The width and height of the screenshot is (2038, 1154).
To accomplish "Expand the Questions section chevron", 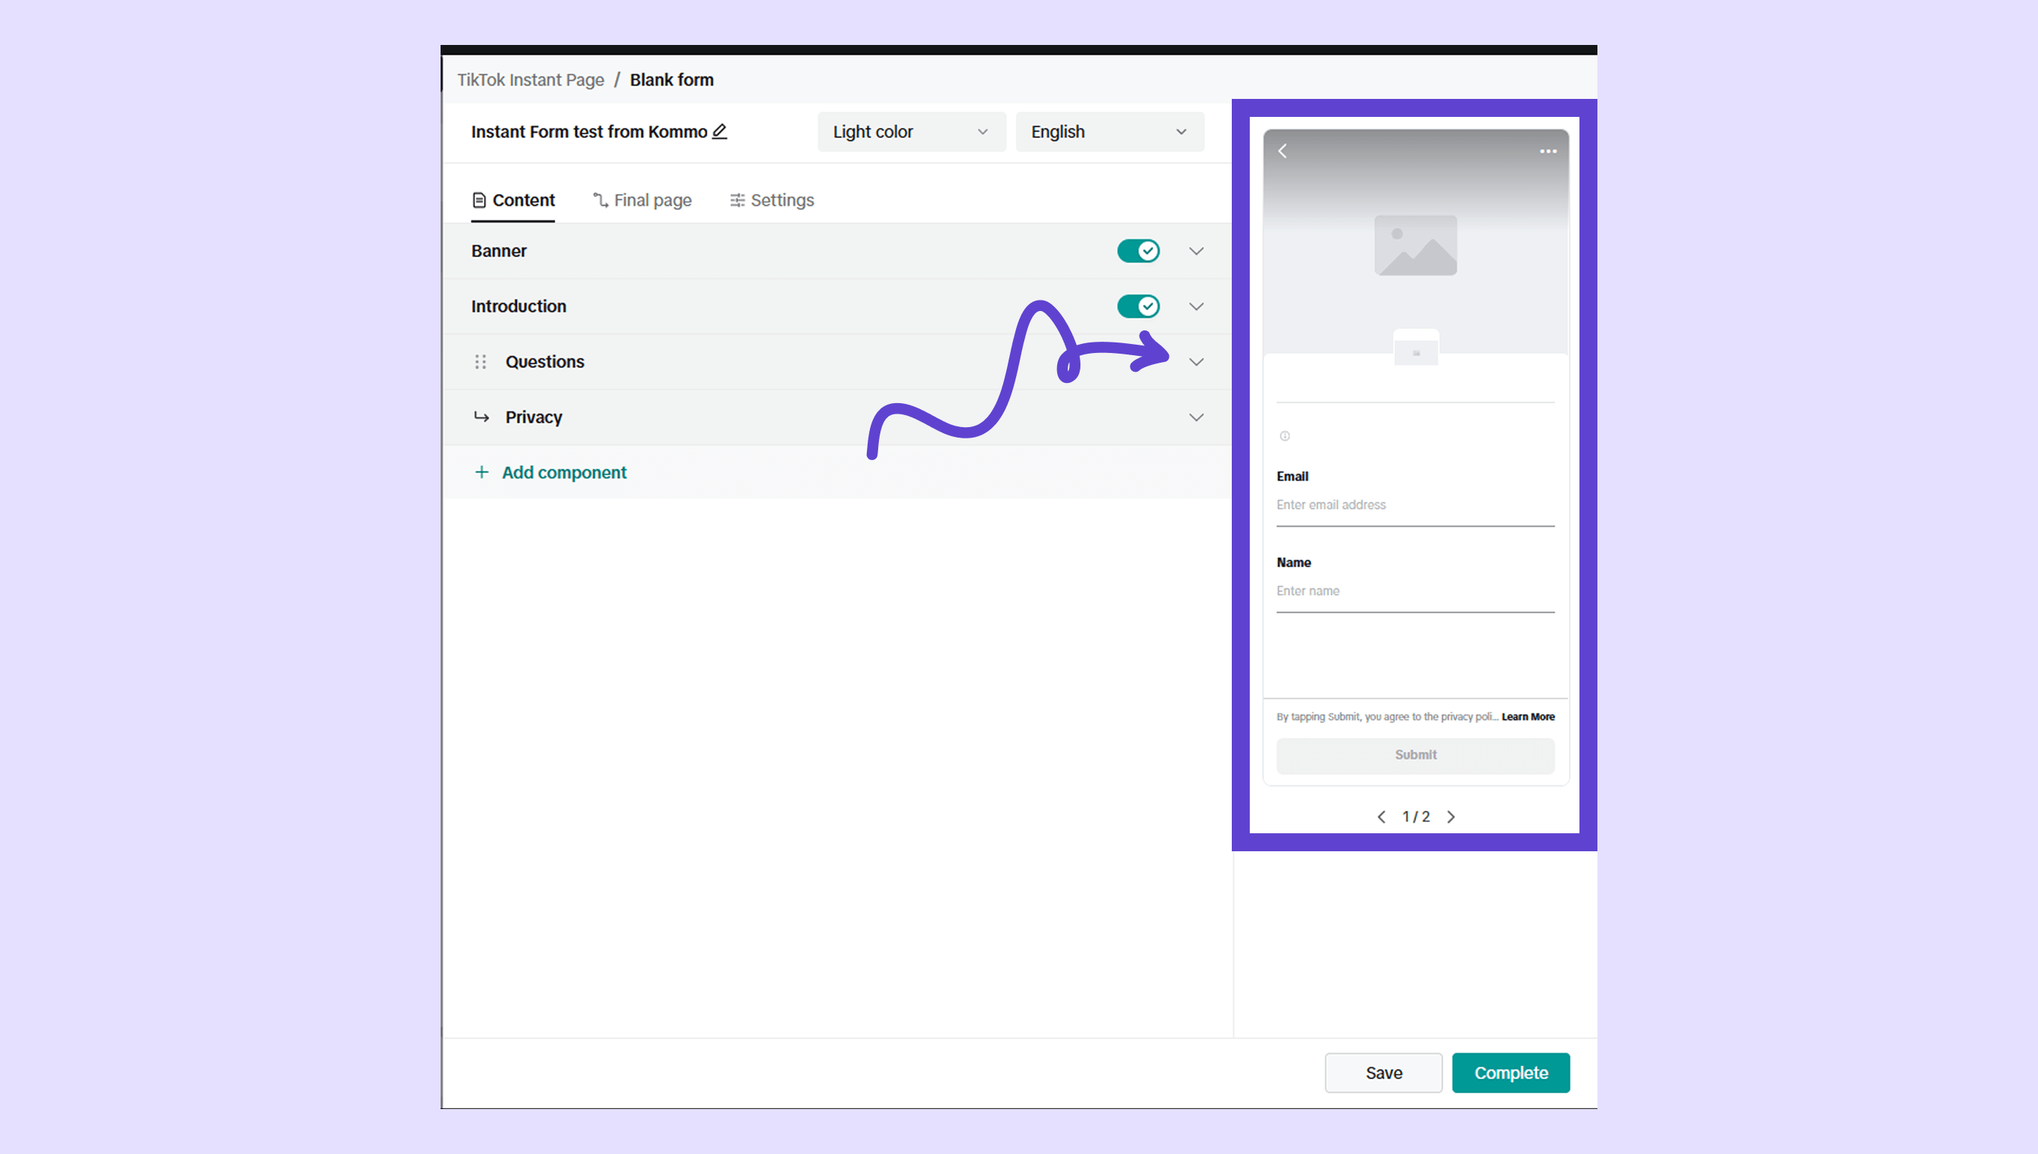I will (1196, 362).
